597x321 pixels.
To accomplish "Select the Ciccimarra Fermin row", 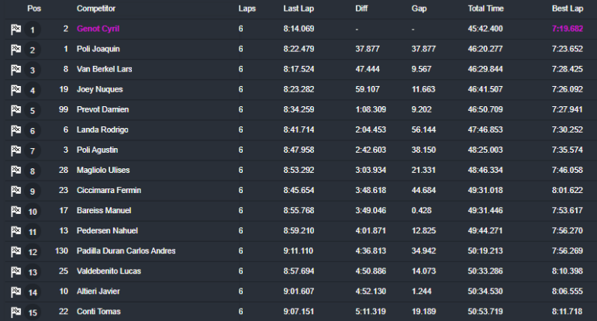I will pos(108,190).
